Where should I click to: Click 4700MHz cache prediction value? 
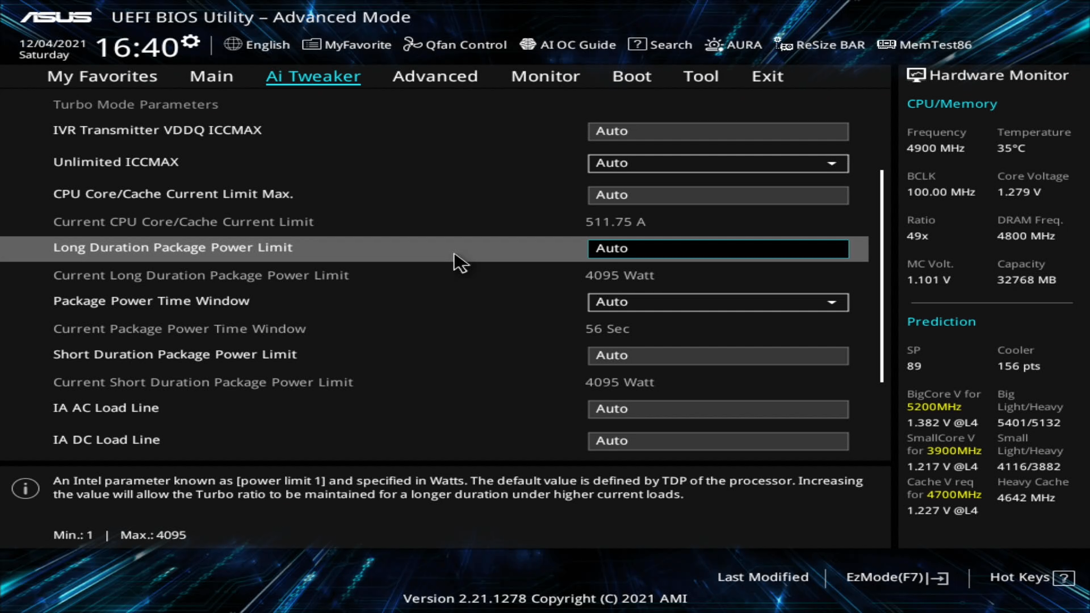pos(954,495)
